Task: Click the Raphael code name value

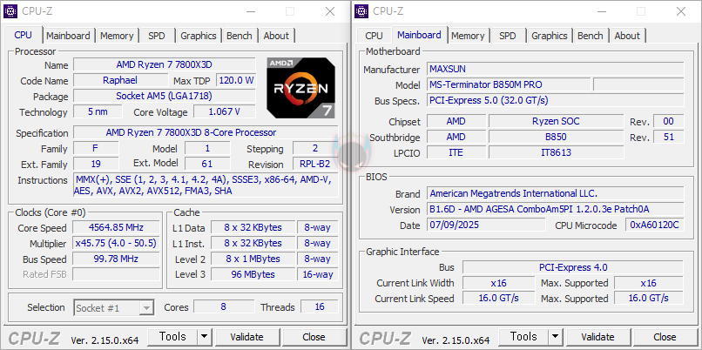Action: [120, 81]
